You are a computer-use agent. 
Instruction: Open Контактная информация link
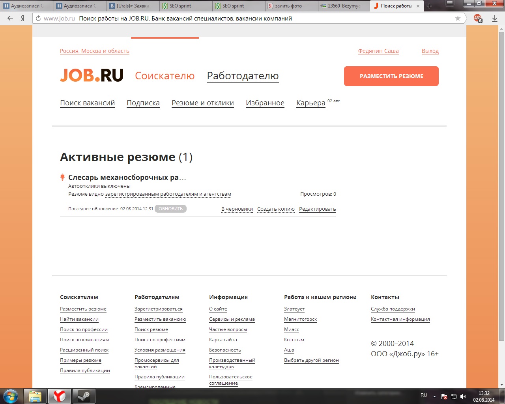(x=400, y=319)
